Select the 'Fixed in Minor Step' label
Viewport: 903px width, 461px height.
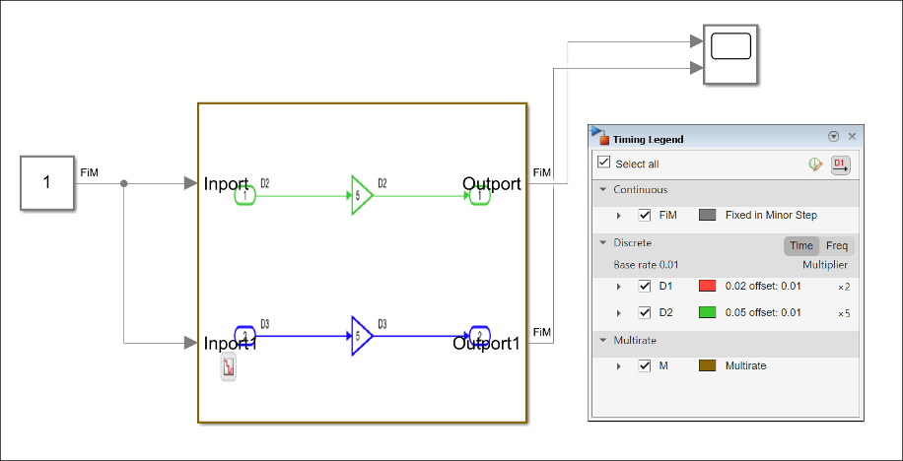771,216
